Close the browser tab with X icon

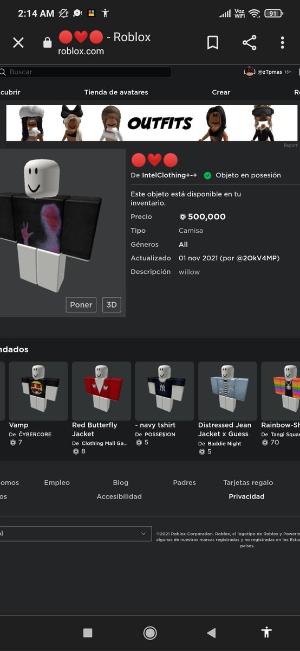click(18, 43)
